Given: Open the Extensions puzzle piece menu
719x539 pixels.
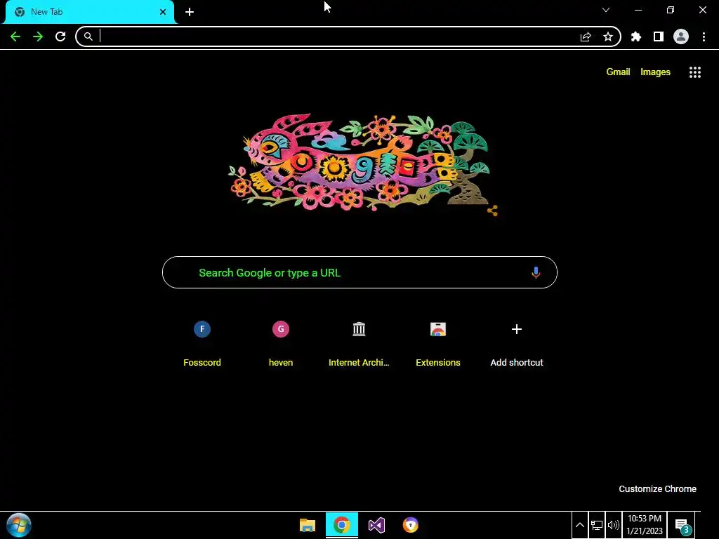Looking at the screenshot, I should click(636, 36).
